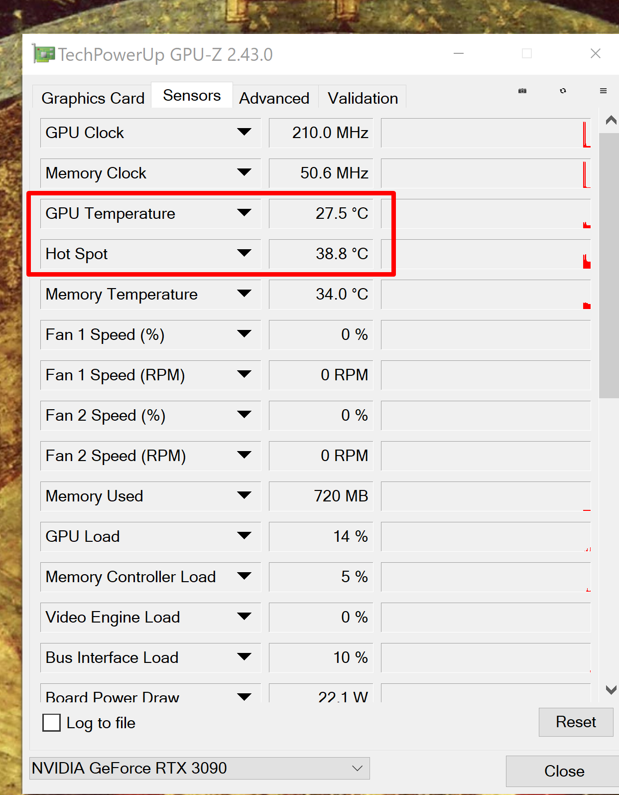This screenshot has height=795, width=619.
Task: Click the refresh icon in the tab bar
Action: pos(563,91)
